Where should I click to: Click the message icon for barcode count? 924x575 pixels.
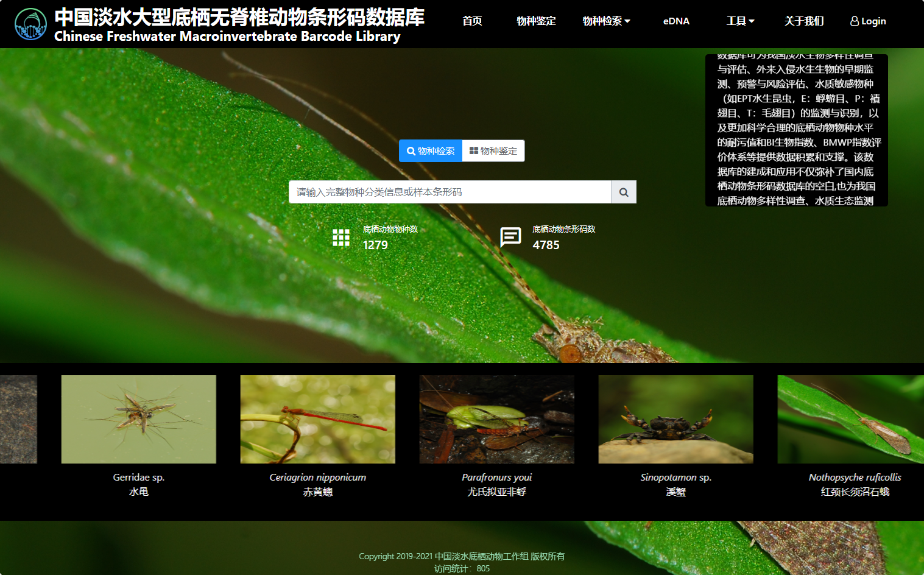510,237
